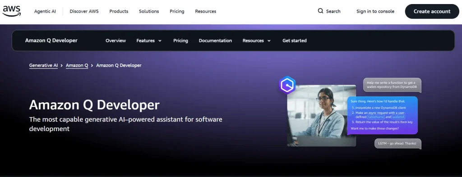The image size is (462, 177).
Task: Click the photo of the developer
Action: click(x=321, y=116)
